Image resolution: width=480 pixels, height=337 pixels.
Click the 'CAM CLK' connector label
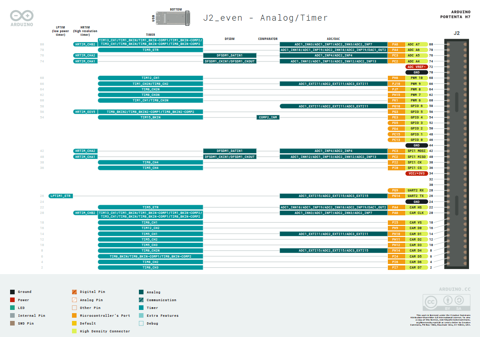click(x=417, y=213)
